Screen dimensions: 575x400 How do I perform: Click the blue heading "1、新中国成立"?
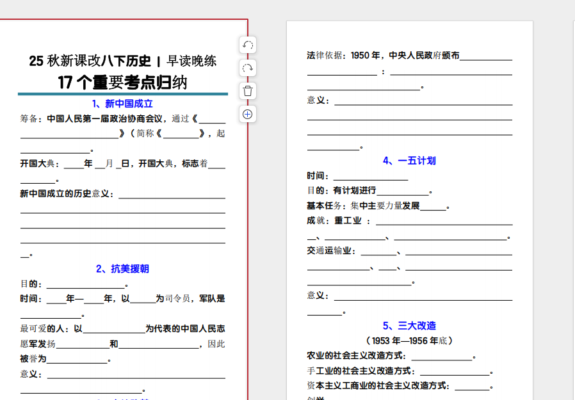(x=122, y=104)
